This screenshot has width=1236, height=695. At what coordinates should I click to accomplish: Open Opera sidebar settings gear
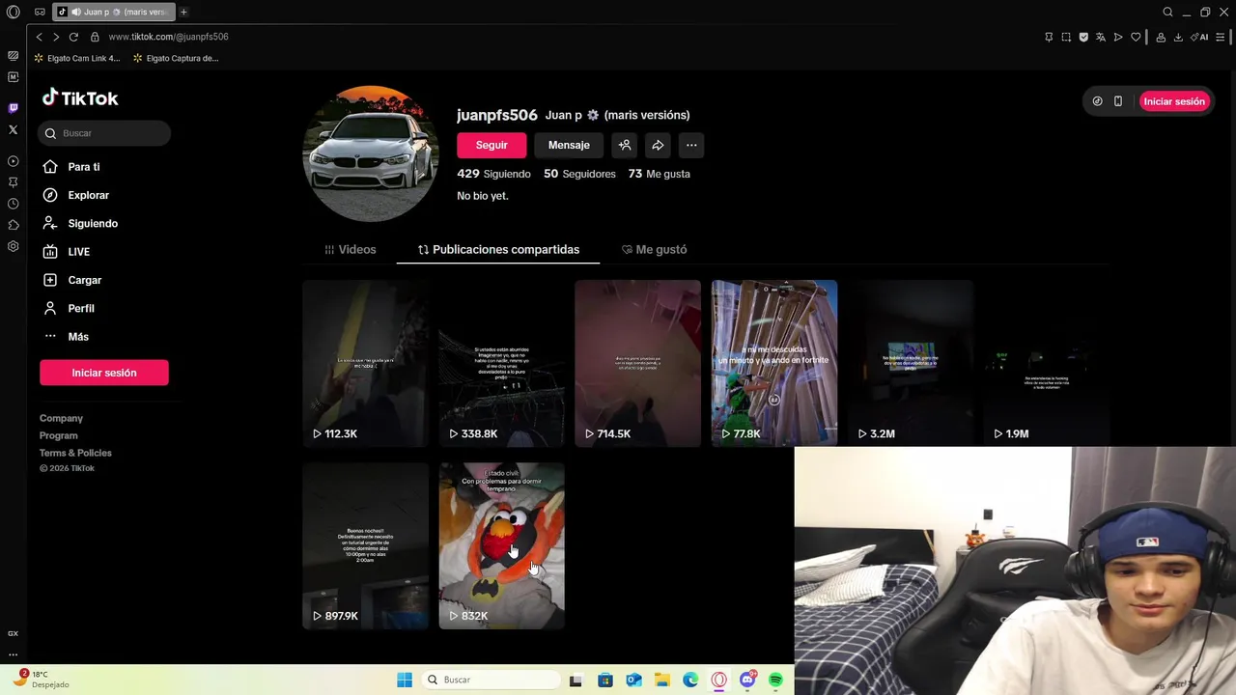click(x=13, y=246)
